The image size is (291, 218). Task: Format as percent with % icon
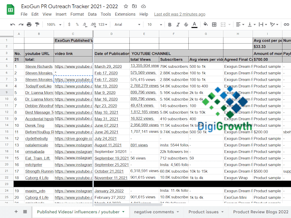(x=77, y=25)
